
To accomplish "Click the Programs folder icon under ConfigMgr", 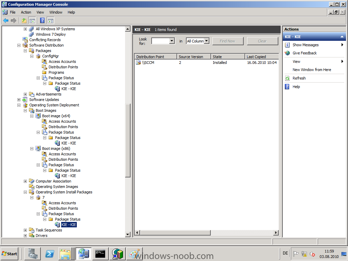I will tap(45, 72).
